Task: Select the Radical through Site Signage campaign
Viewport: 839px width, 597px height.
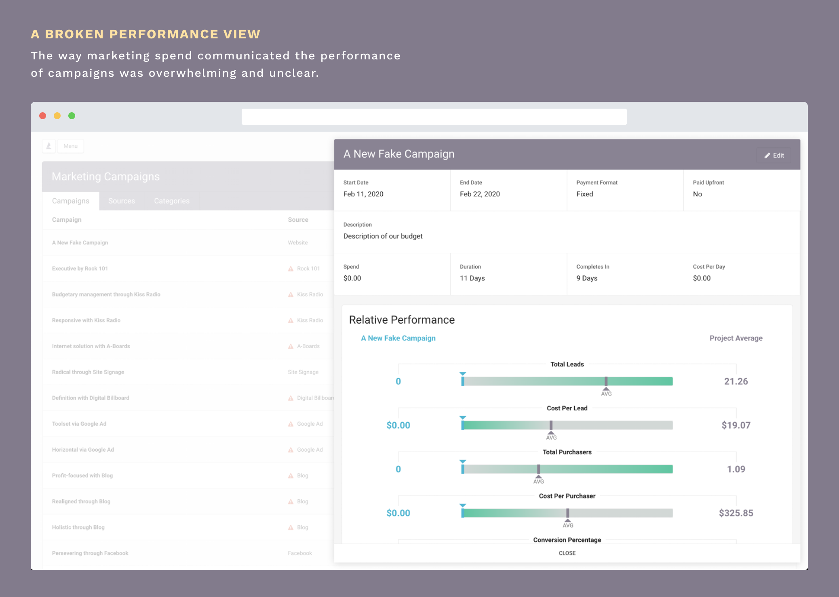Action: pos(88,372)
